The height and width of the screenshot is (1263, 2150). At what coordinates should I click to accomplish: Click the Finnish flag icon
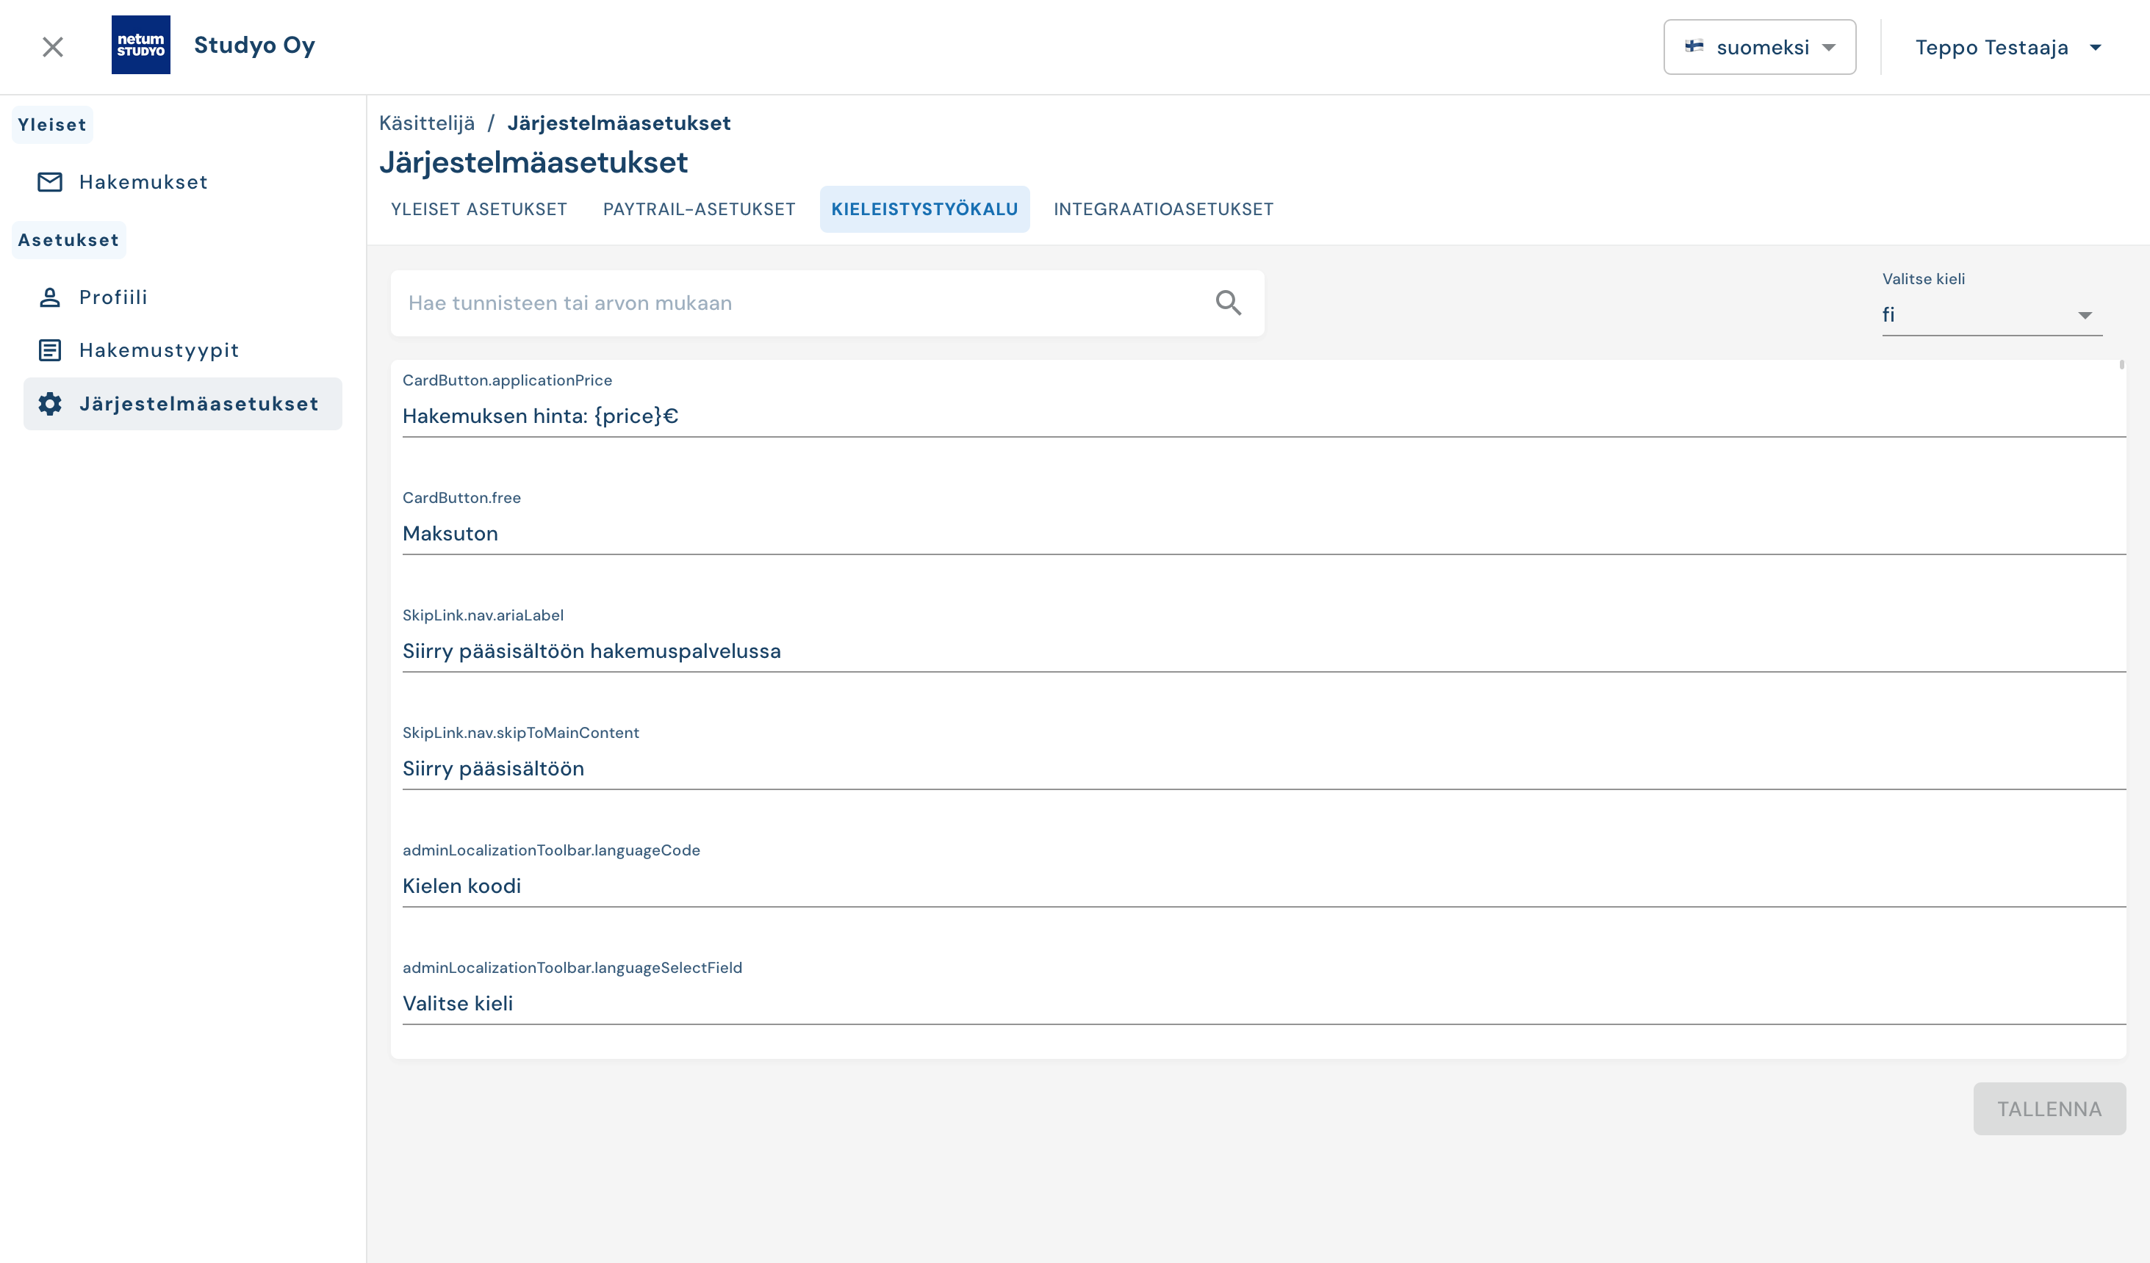1694,46
